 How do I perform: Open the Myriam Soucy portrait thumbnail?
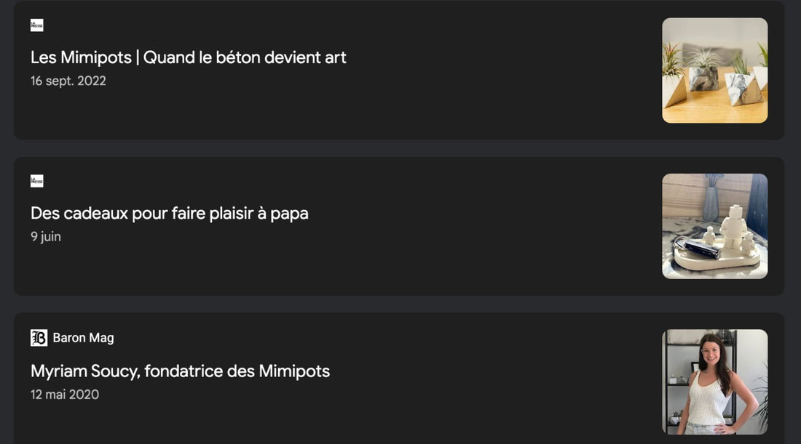[x=714, y=382]
